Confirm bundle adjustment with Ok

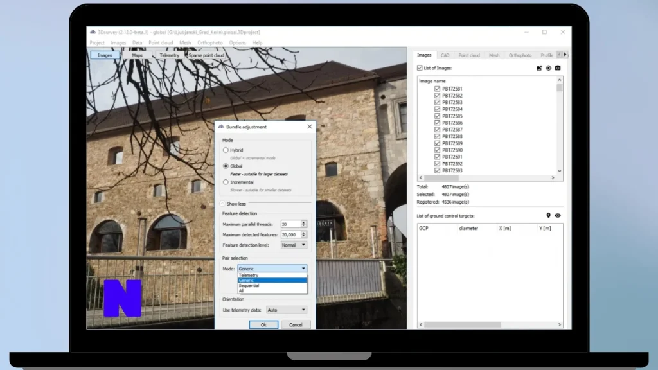pos(263,324)
